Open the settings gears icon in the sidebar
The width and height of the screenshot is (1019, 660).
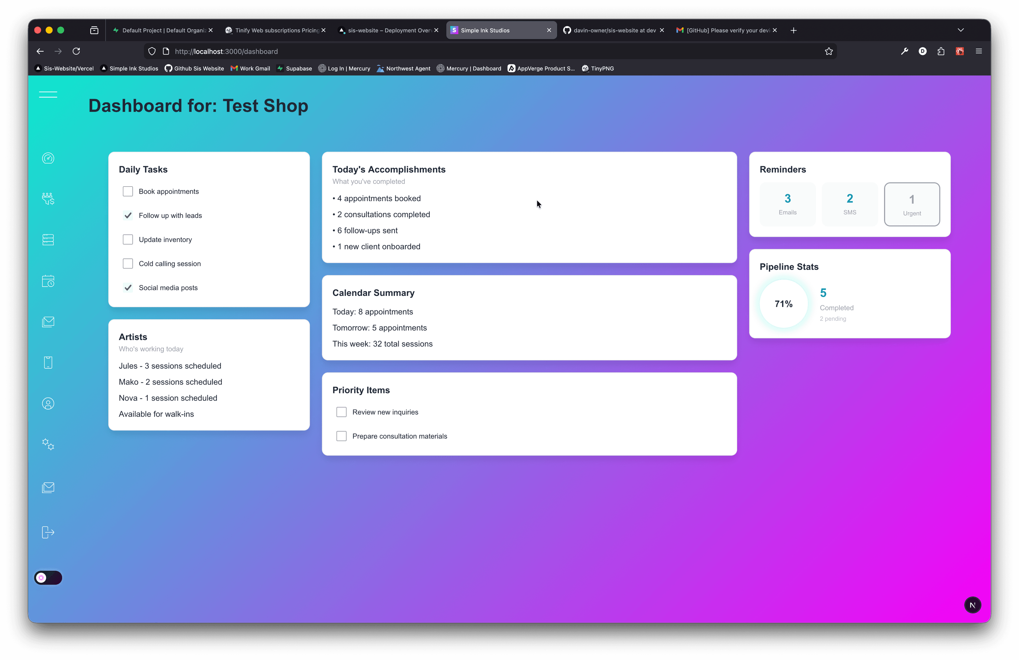pyautogui.click(x=48, y=444)
